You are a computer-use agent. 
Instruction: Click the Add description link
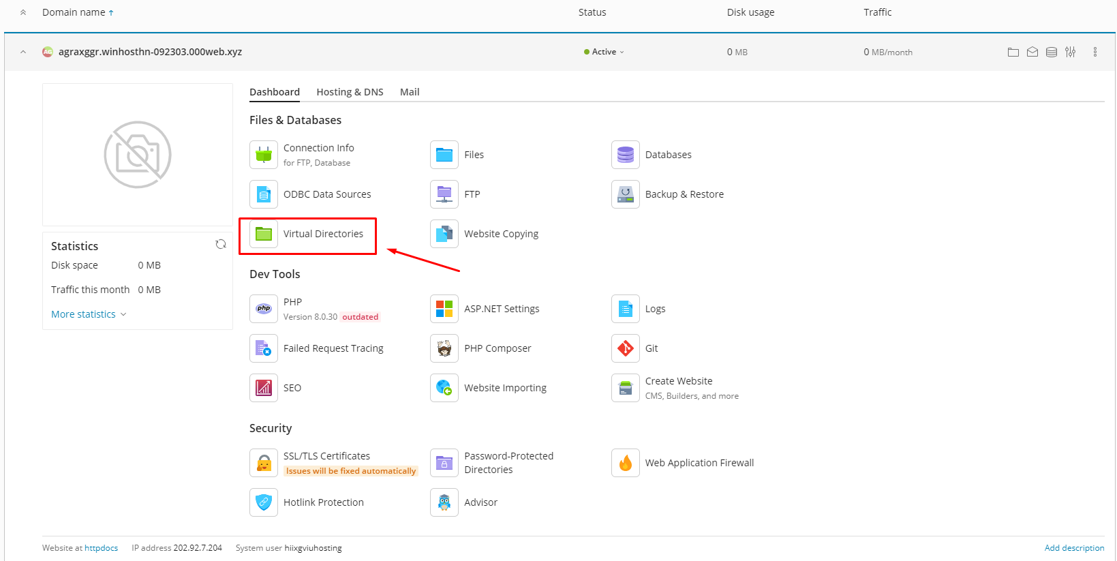1074,548
